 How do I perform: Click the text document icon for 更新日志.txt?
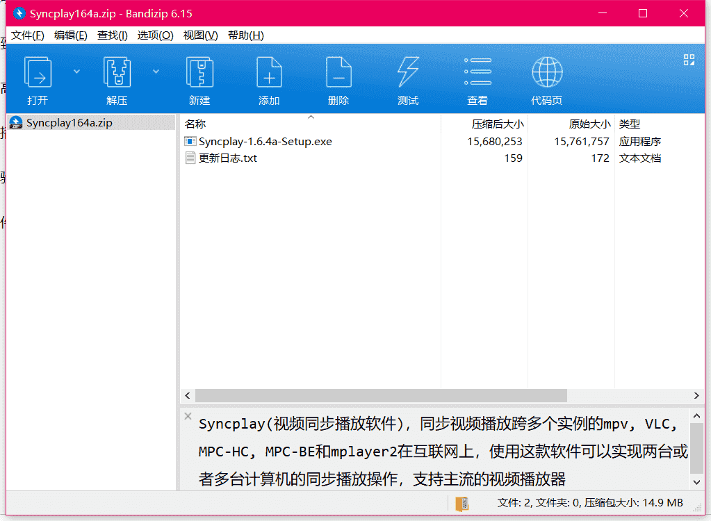190,158
